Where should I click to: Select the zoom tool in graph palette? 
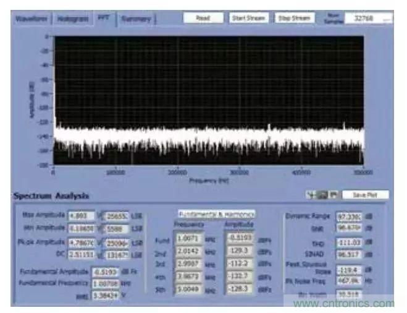(324, 195)
